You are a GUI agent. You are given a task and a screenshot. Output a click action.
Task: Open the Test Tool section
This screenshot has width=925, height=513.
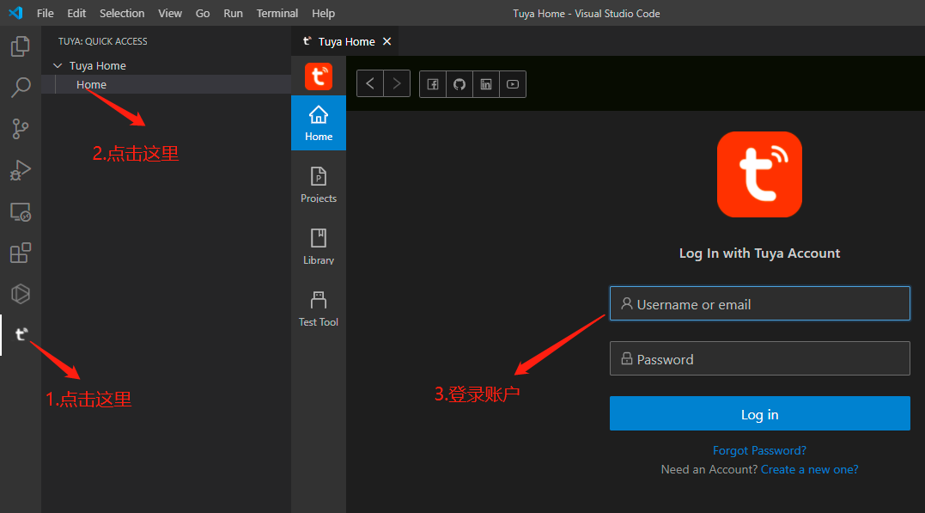(x=319, y=308)
